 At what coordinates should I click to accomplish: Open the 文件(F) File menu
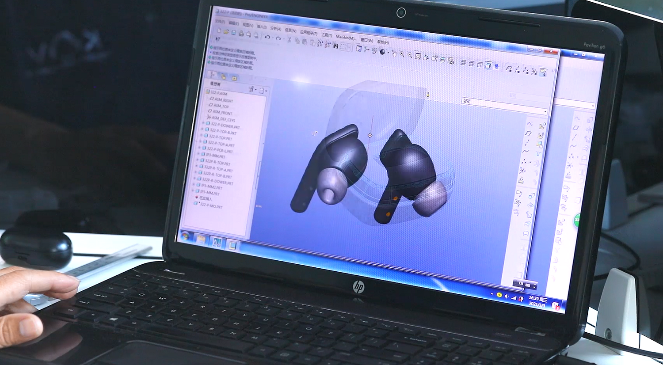(220, 22)
